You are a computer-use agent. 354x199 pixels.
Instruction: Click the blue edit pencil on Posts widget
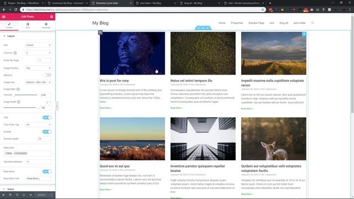[304, 34]
